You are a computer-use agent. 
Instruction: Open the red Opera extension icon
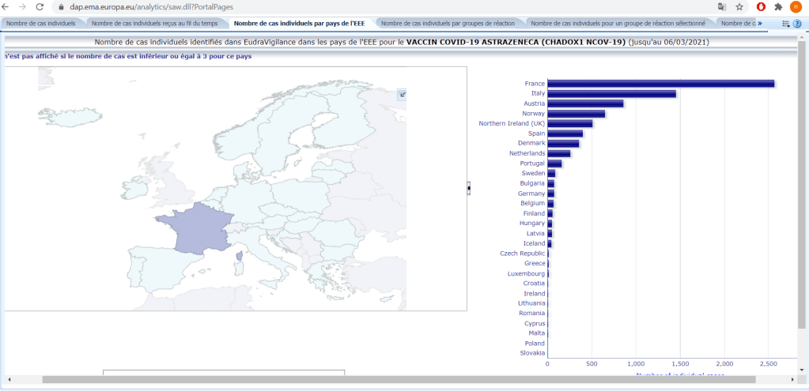761,6
